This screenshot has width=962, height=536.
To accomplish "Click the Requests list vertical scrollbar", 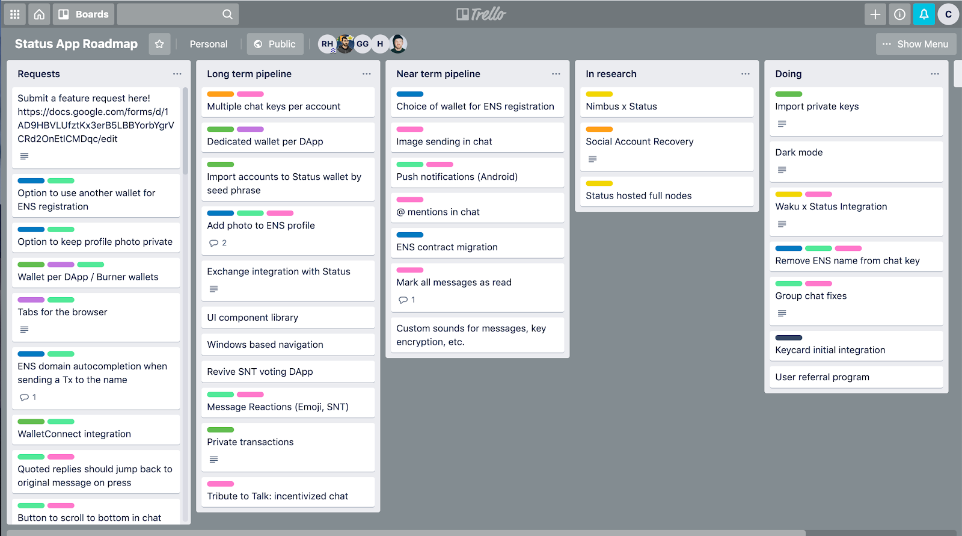I will (x=185, y=131).
